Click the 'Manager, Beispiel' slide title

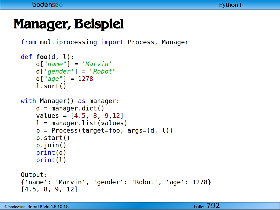point(69,24)
